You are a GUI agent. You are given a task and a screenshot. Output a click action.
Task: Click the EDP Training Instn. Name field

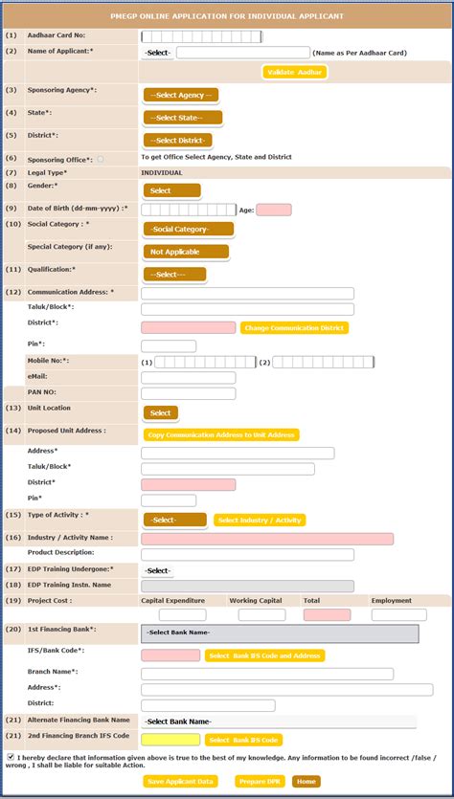pos(247,586)
